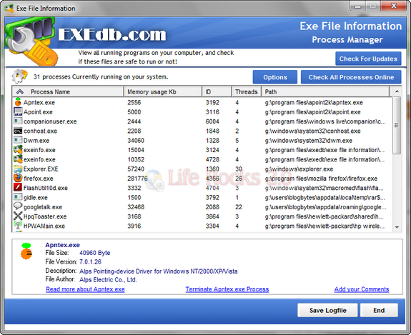Click the HpqToaster.exe crossed tools icon
The height and width of the screenshot is (335, 411).
pyautogui.click(x=18, y=216)
